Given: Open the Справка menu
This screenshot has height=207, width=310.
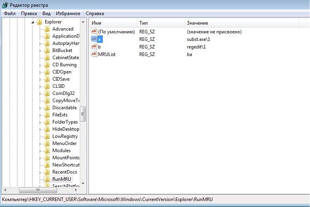Looking at the screenshot, I should (95, 14).
